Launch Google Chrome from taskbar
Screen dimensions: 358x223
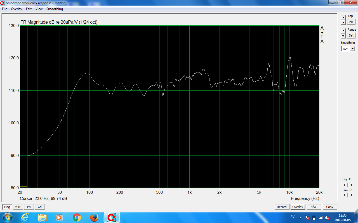pyautogui.click(x=77, y=217)
